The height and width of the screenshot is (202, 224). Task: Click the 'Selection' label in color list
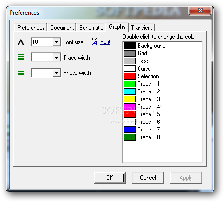tap(148, 76)
